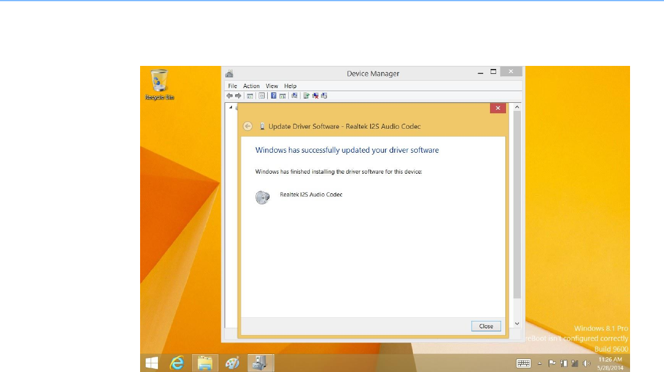Open the Windows Start button
Screen dimensions: 664x372
pos(152,363)
